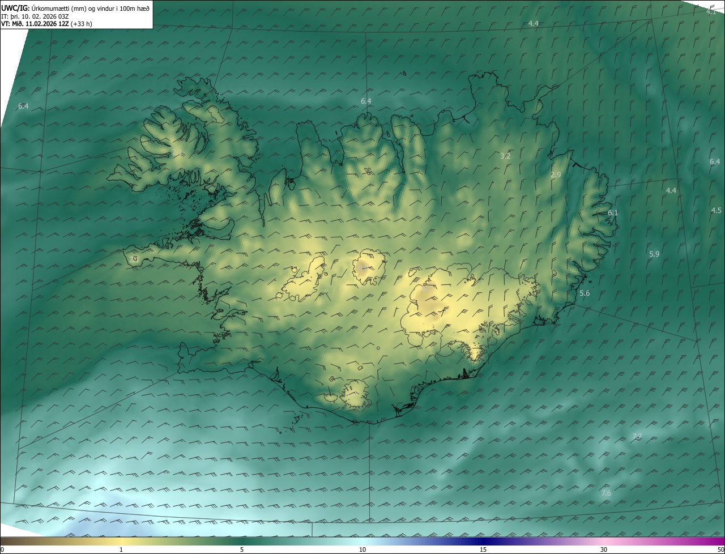Click the 2.9 value label on the map

pyautogui.click(x=556, y=175)
